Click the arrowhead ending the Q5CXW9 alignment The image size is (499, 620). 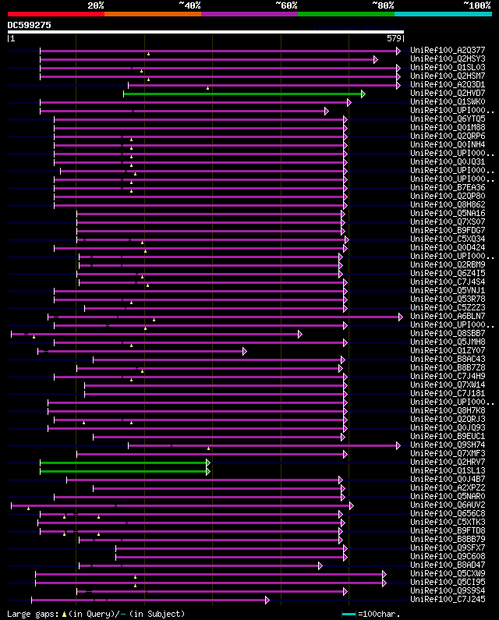click(x=384, y=575)
